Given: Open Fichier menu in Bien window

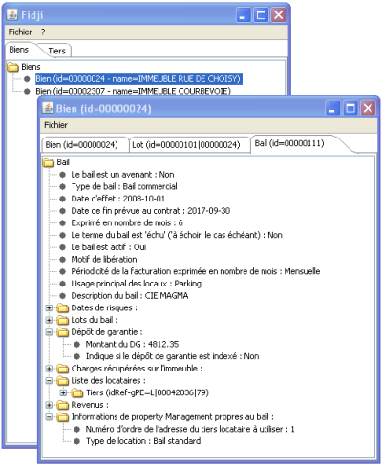Looking at the screenshot, I should click(55, 125).
